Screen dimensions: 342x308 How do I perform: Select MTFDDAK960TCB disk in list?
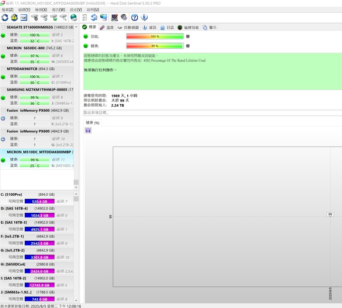point(37,76)
